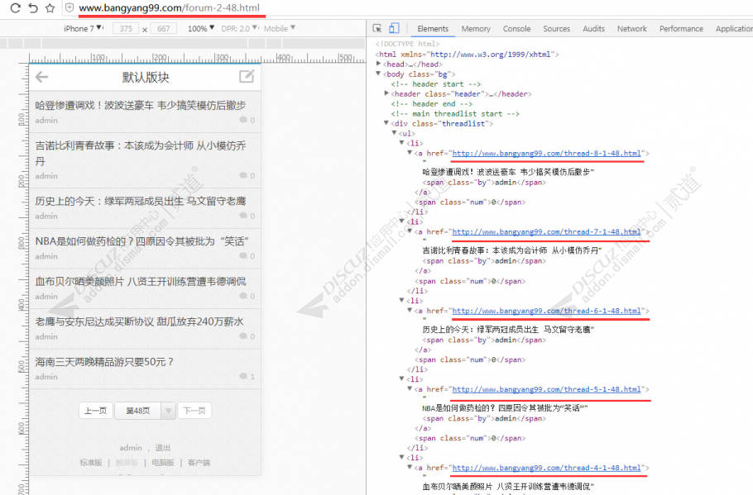Viewport: 753px width, 495px height.
Task: Click the thread-8-1-48.html href link
Action: point(546,154)
